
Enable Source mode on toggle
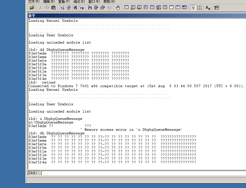[193, 8]
